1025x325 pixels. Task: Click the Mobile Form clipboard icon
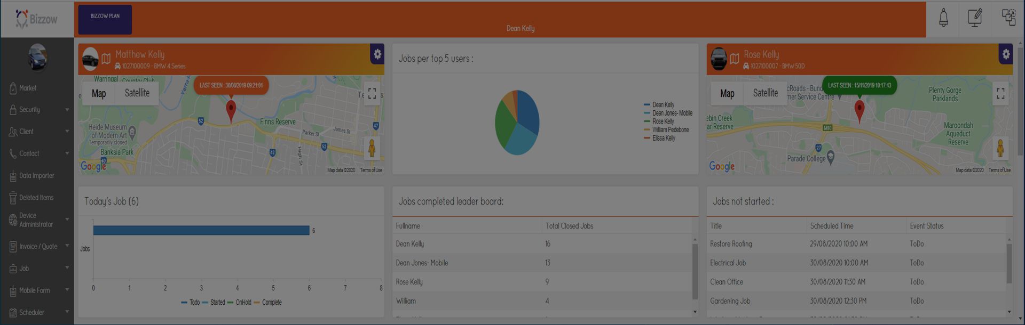point(13,291)
